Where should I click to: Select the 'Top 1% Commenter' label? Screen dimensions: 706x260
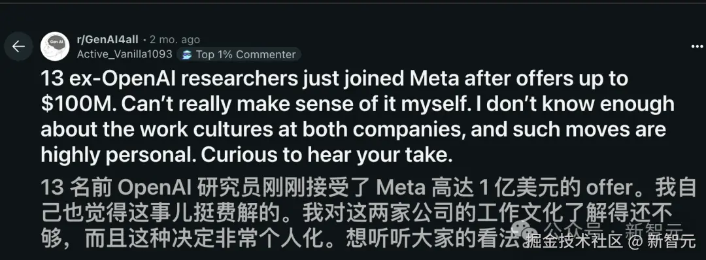[246, 55]
